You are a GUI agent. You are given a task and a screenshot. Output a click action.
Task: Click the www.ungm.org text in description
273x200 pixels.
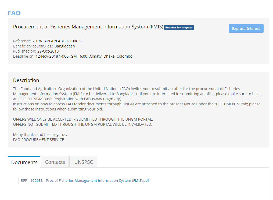pyautogui.click(x=107, y=99)
